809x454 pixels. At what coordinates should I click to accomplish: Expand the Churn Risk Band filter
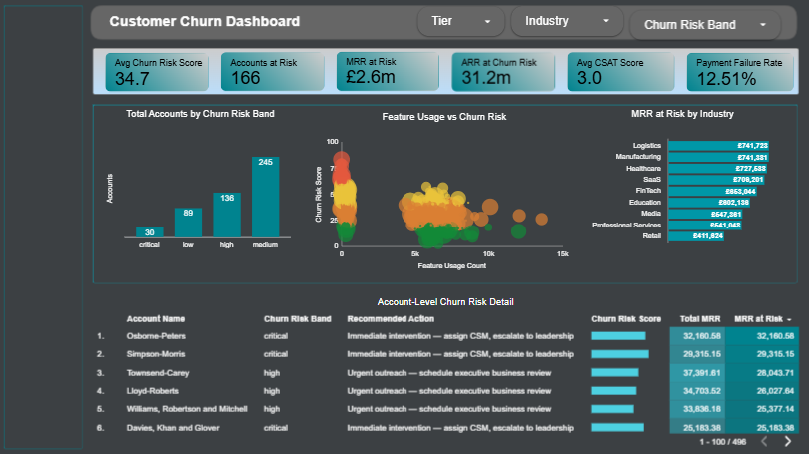pos(705,25)
